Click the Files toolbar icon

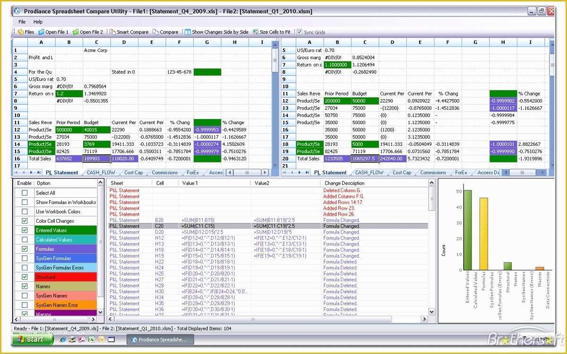click(26, 32)
